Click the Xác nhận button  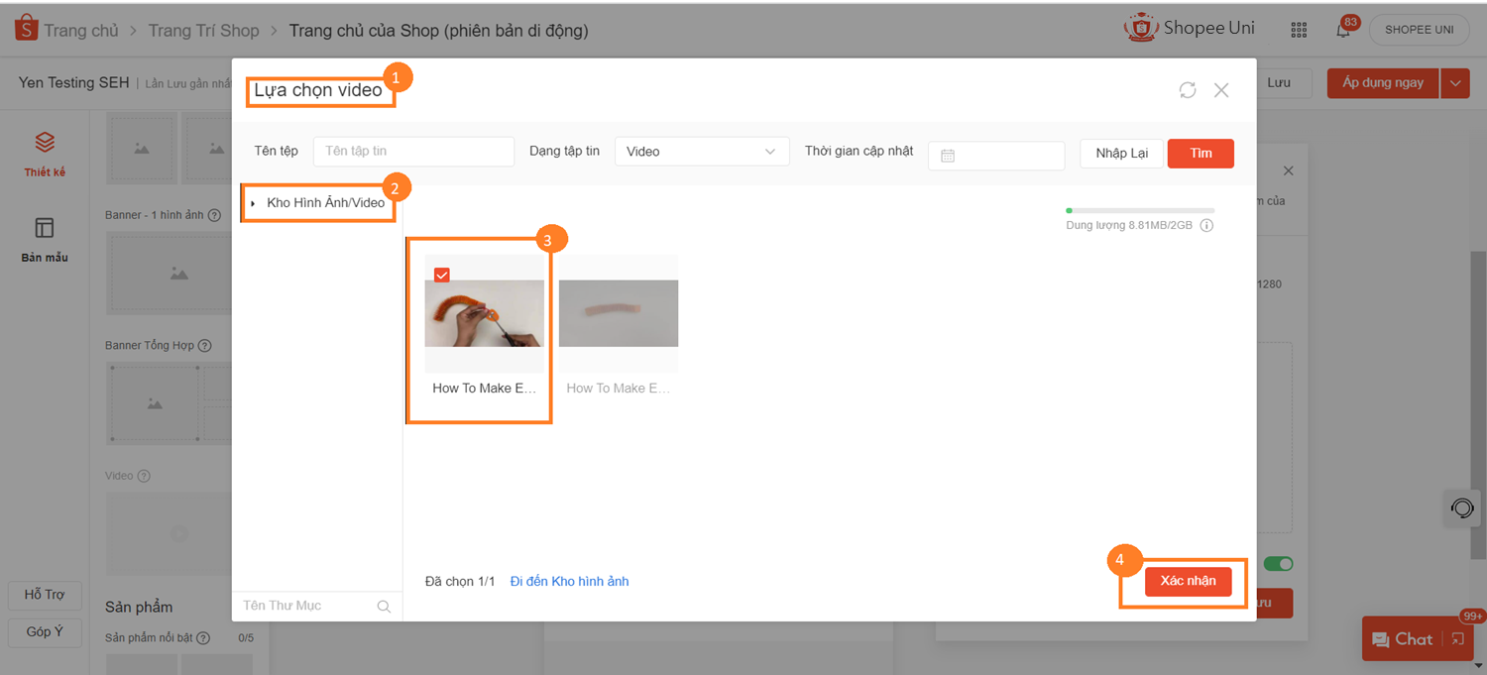coord(1188,581)
